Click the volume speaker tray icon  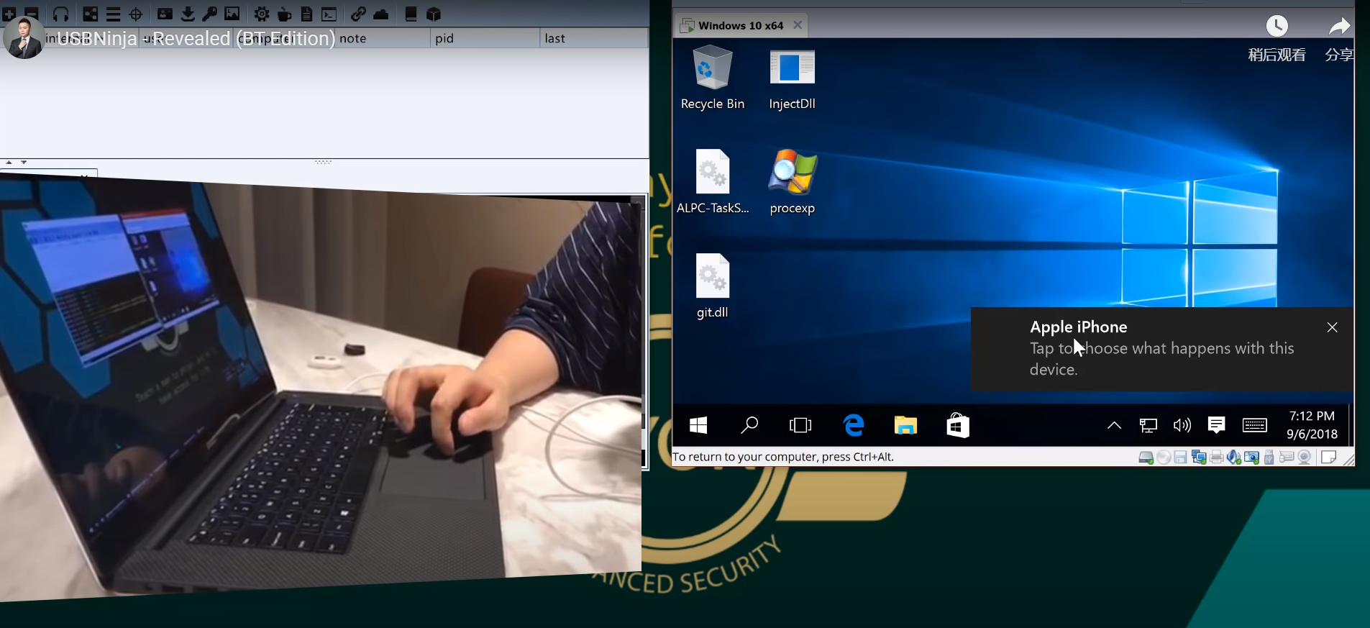[1182, 425]
